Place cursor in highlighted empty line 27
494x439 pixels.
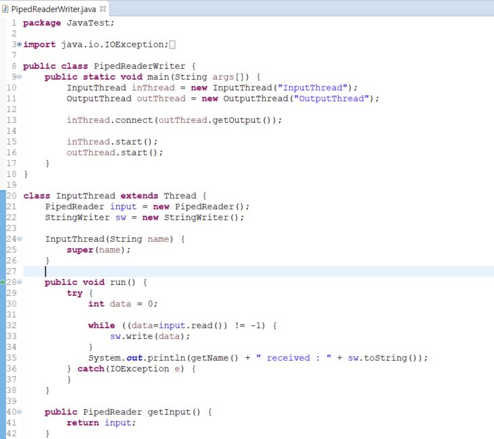pyautogui.click(x=258, y=272)
